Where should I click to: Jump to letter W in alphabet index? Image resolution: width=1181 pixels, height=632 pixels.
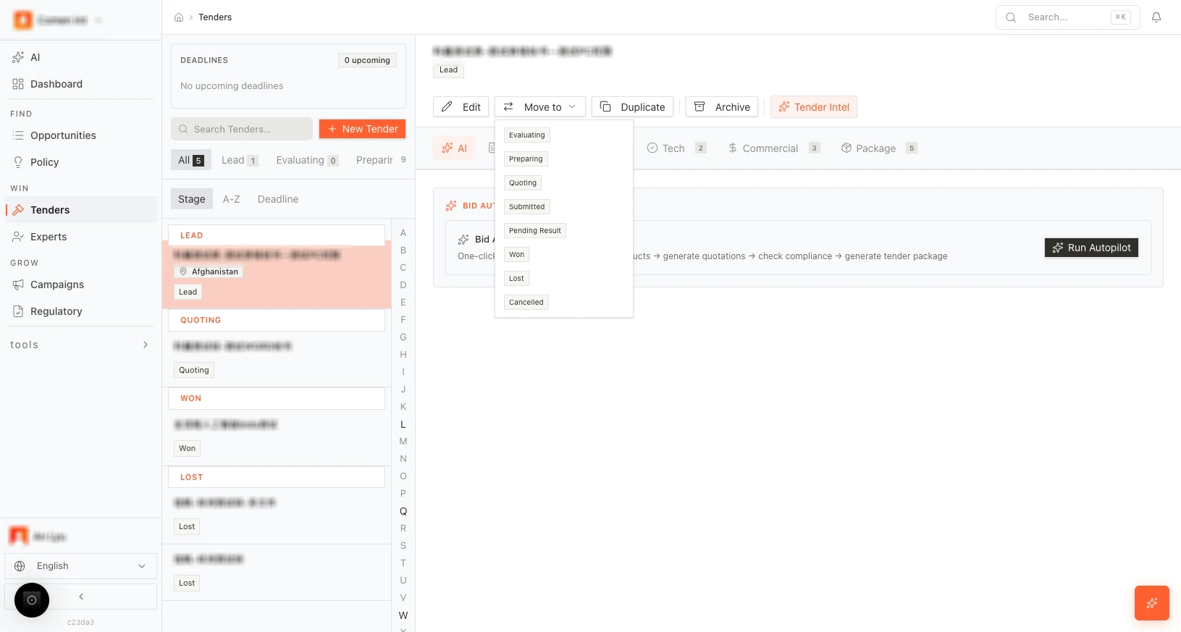click(403, 615)
